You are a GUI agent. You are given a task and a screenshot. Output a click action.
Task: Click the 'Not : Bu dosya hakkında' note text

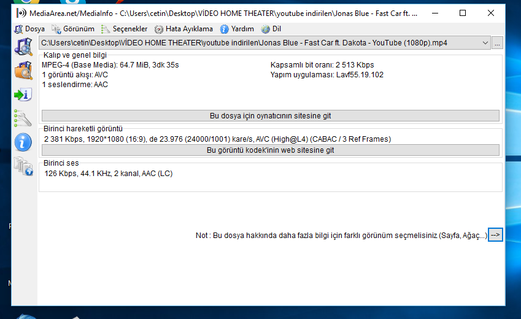(x=341, y=236)
